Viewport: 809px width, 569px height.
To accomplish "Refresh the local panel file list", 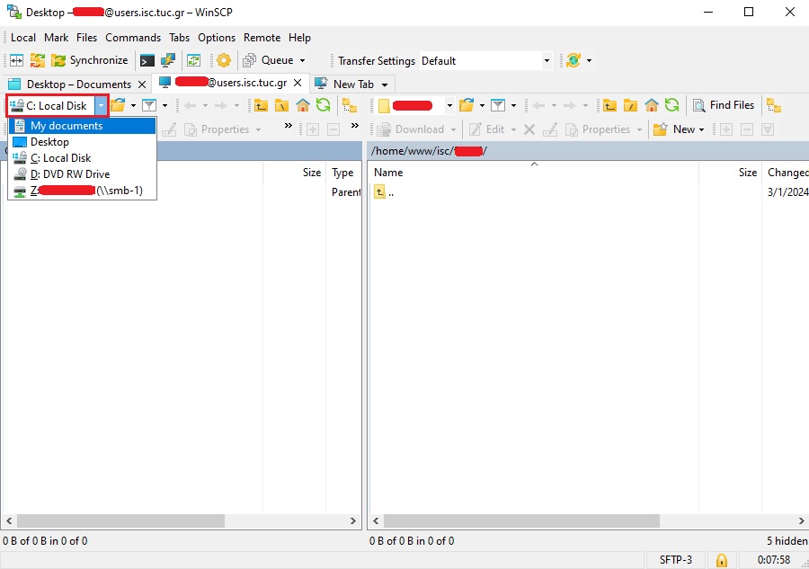I will 323,105.
